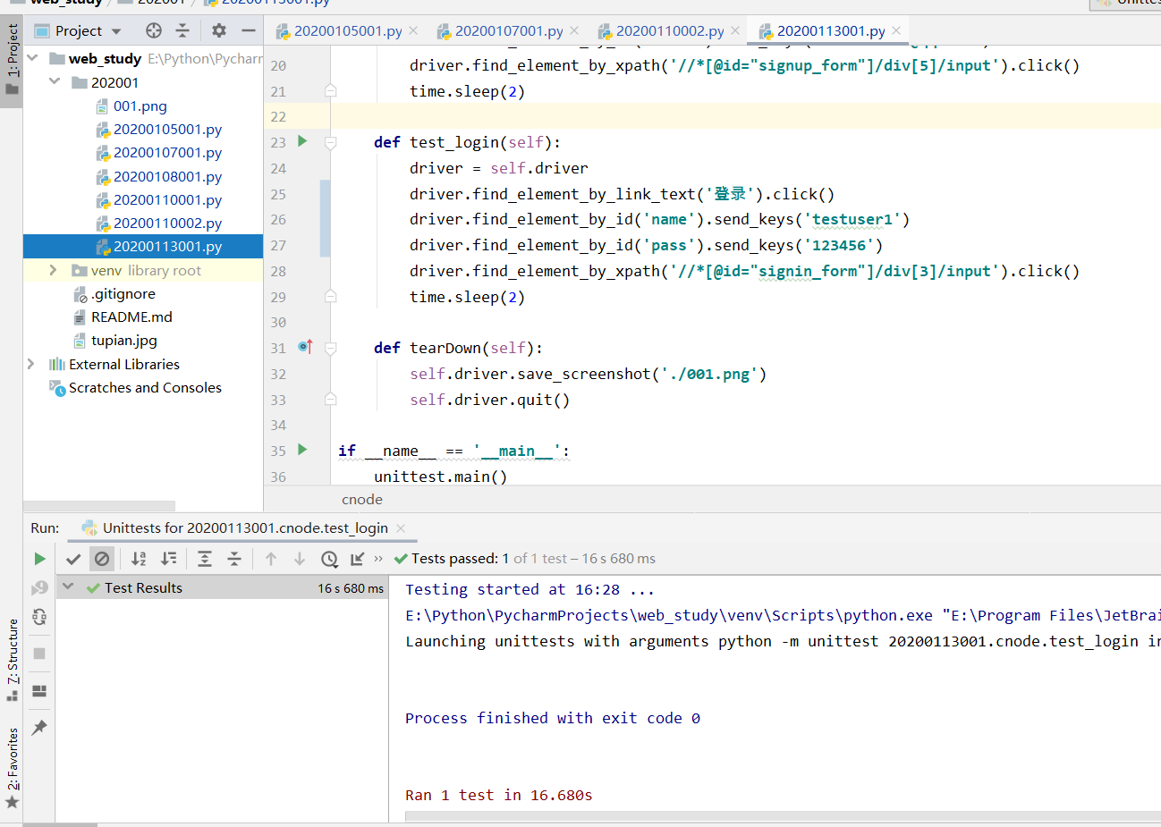The height and width of the screenshot is (827, 1161).
Task: Toggle the Show Passed tests filter
Action: coord(73,558)
